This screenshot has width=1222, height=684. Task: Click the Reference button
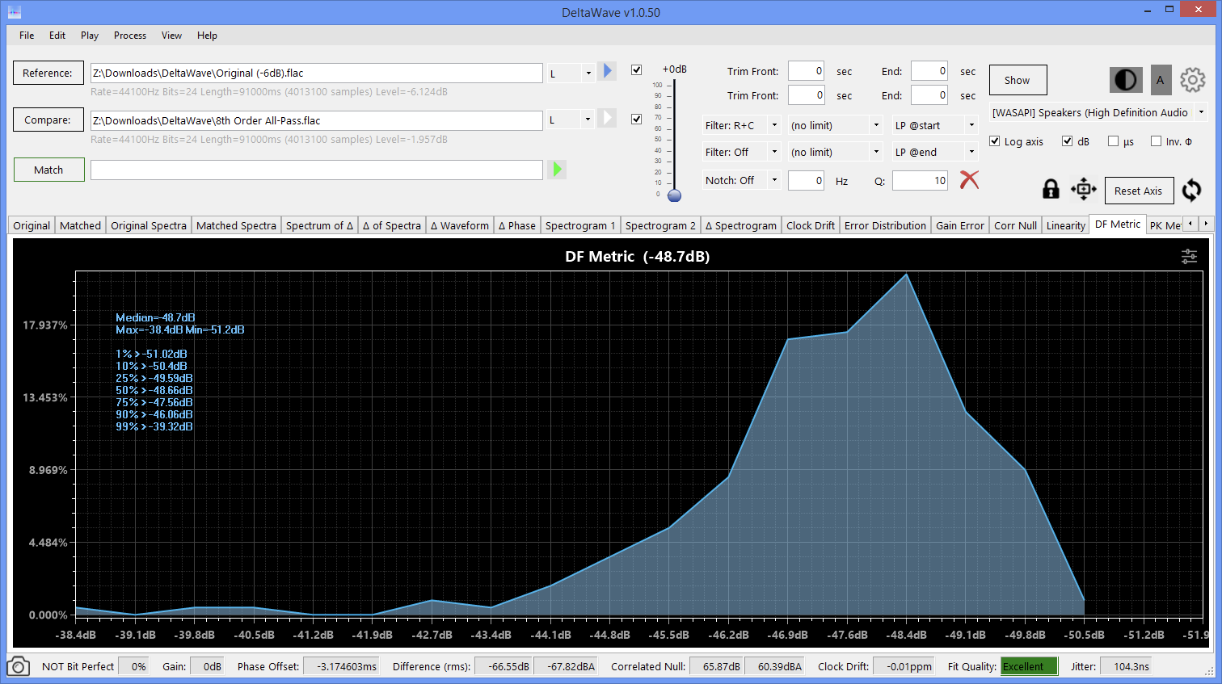pos(48,73)
